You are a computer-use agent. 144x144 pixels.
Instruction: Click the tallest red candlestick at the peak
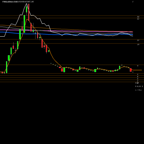29,12
